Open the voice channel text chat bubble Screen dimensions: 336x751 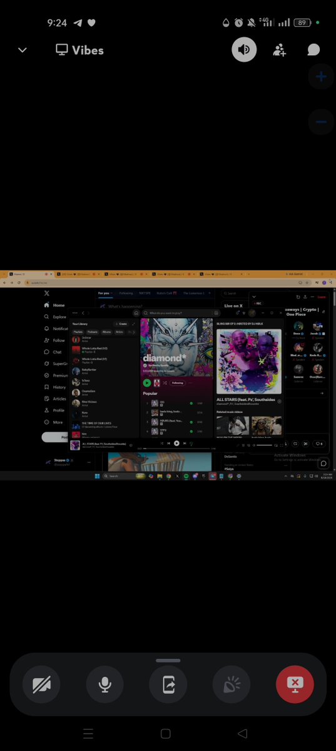pyautogui.click(x=313, y=50)
